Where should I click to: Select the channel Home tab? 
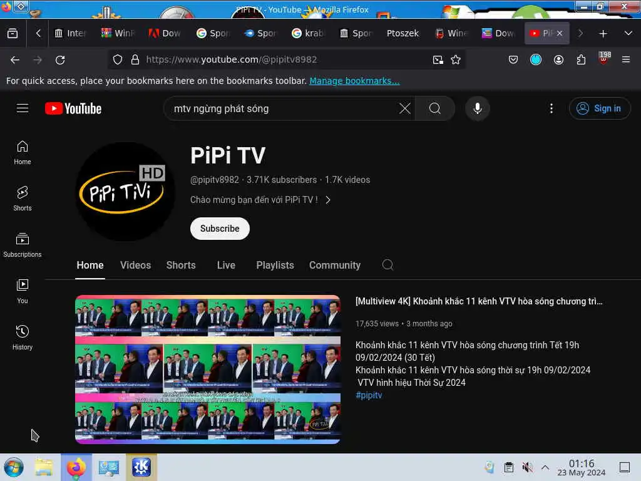click(90, 265)
